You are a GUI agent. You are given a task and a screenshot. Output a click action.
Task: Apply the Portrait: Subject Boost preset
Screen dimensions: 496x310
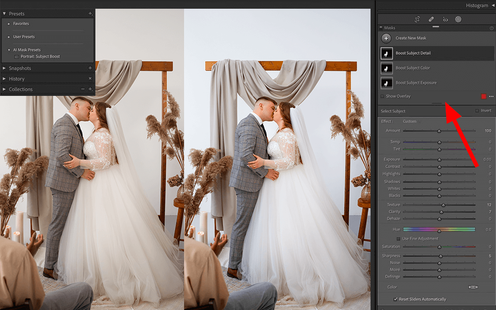click(40, 57)
